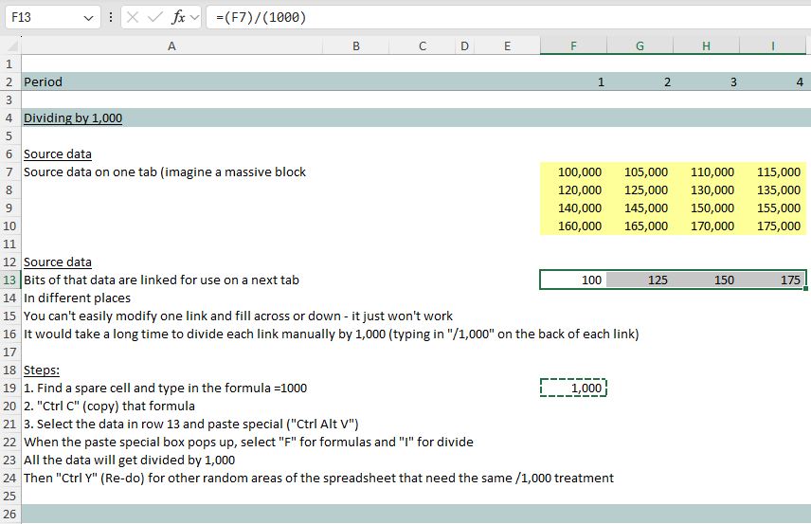
Task: Click yellow cell with value 175,000
Action: tap(773, 226)
